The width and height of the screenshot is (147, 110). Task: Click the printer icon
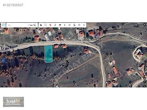(60, 25)
